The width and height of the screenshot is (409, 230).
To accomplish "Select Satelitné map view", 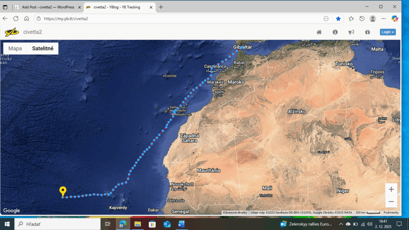I will [x=43, y=48].
